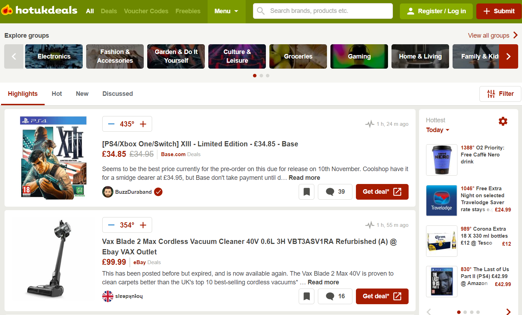Select All in the top navigation
This screenshot has height=315, width=522.
click(90, 11)
